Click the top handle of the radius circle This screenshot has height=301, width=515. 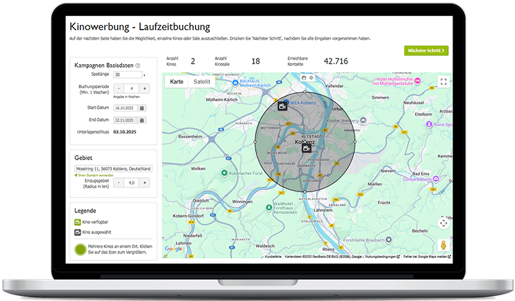(x=304, y=92)
